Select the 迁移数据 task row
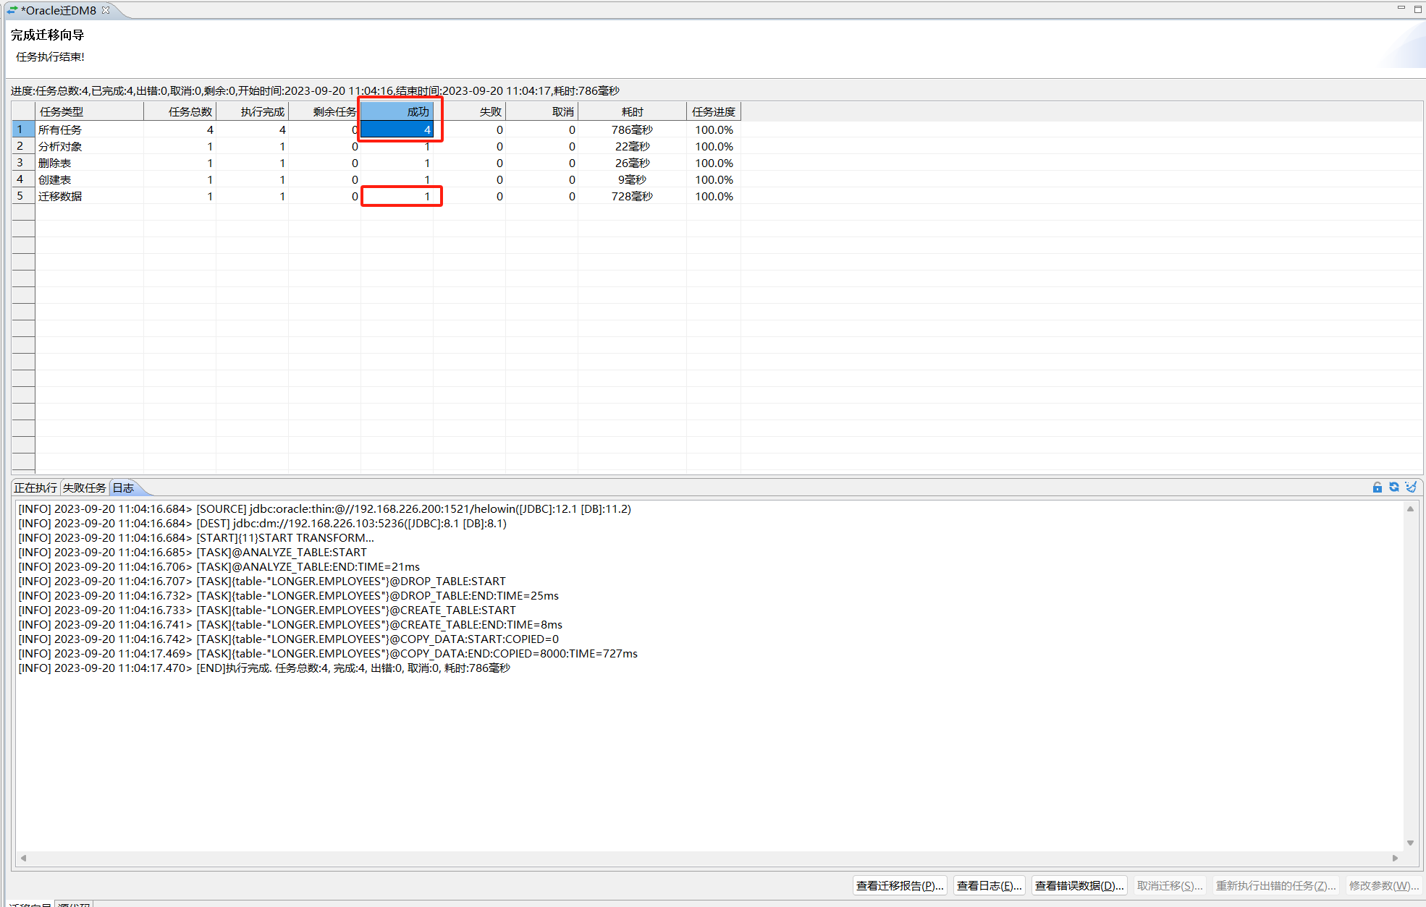Image resolution: width=1426 pixels, height=907 pixels. coord(60,196)
